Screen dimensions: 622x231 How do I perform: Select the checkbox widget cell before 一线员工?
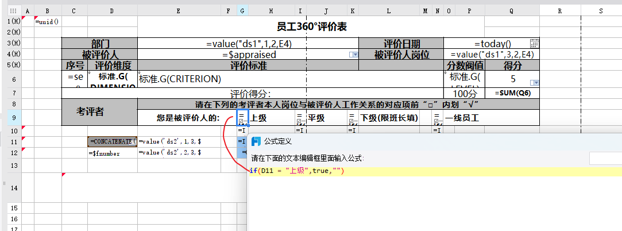[x=438, y=118]
